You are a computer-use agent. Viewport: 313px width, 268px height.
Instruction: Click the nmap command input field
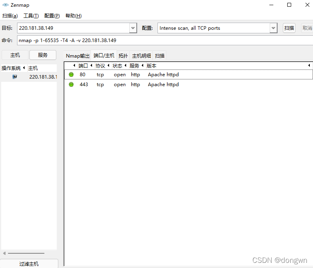pos(165,40)
